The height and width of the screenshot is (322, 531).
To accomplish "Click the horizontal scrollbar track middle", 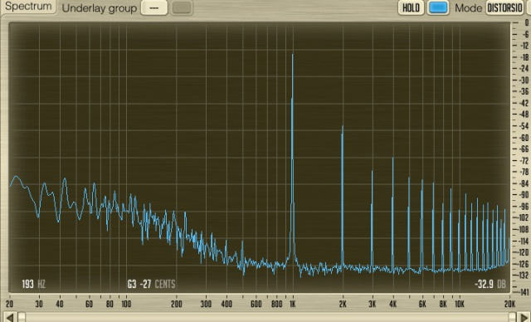I will pyautogui.click(x=267, y=318).
